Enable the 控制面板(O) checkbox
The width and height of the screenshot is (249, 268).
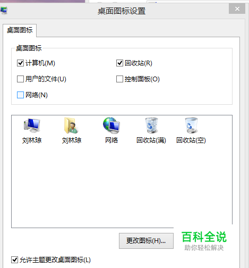tap(119, 79)
